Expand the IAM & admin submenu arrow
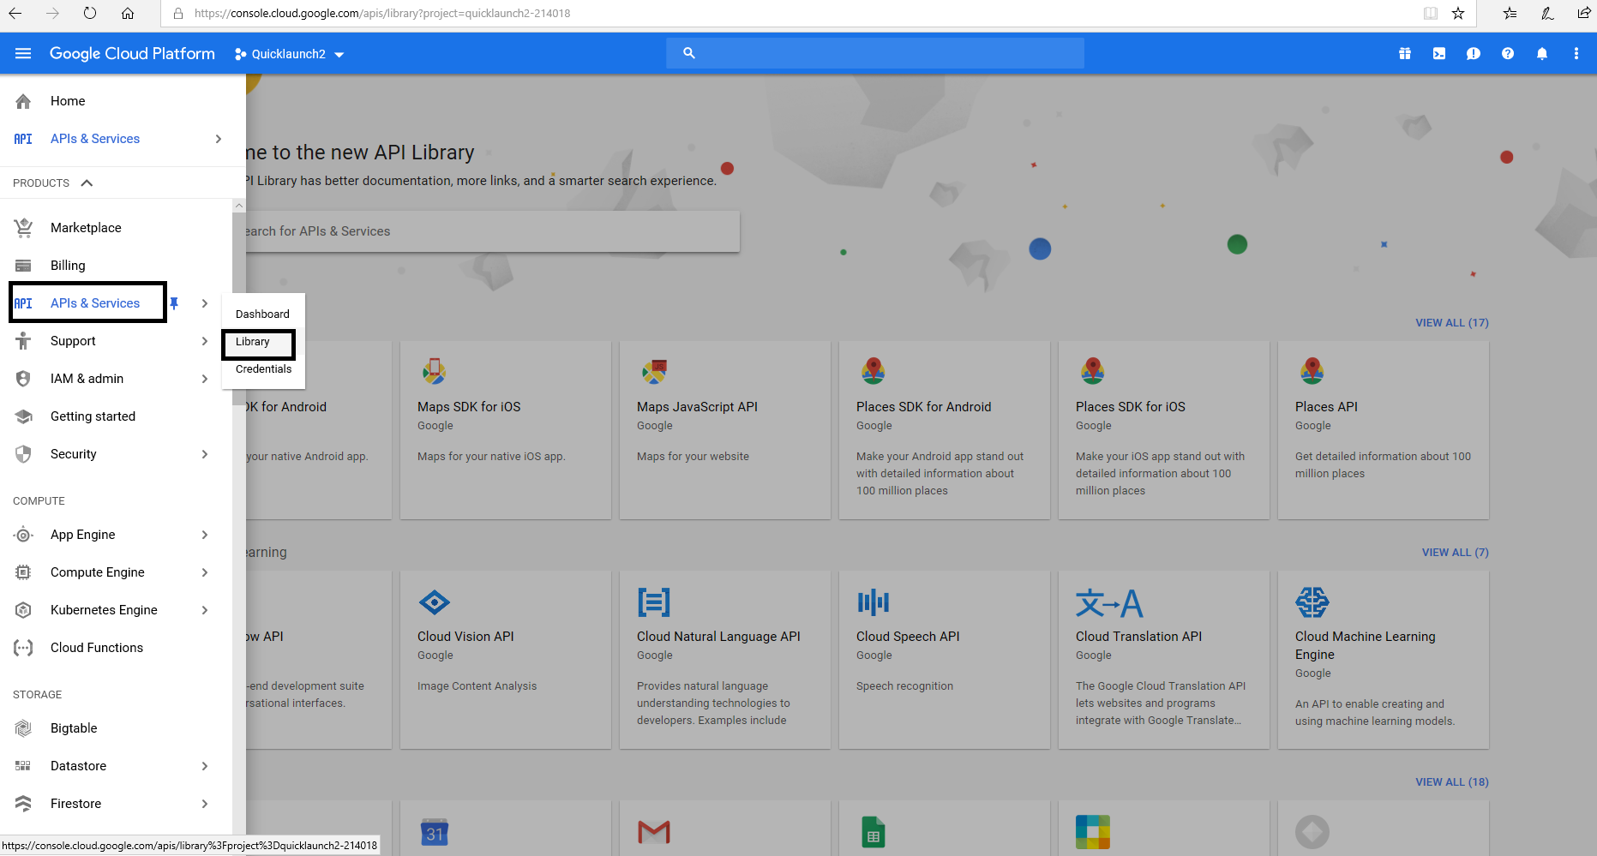 tap(205, 379)
